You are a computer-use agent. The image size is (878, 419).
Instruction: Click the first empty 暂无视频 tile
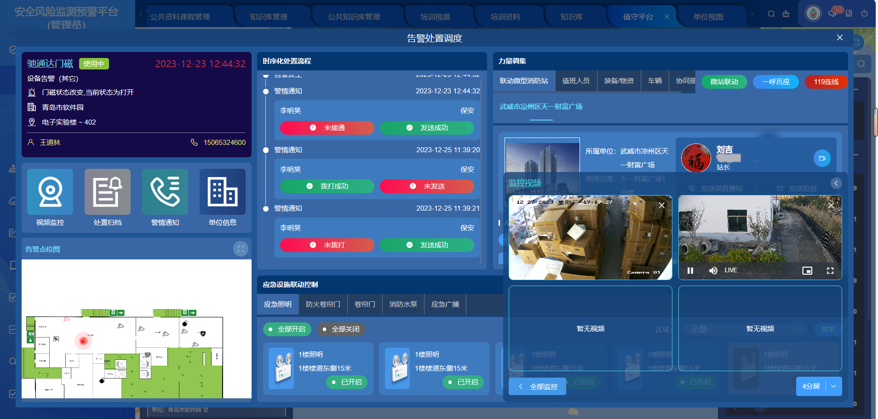(591, 328)
